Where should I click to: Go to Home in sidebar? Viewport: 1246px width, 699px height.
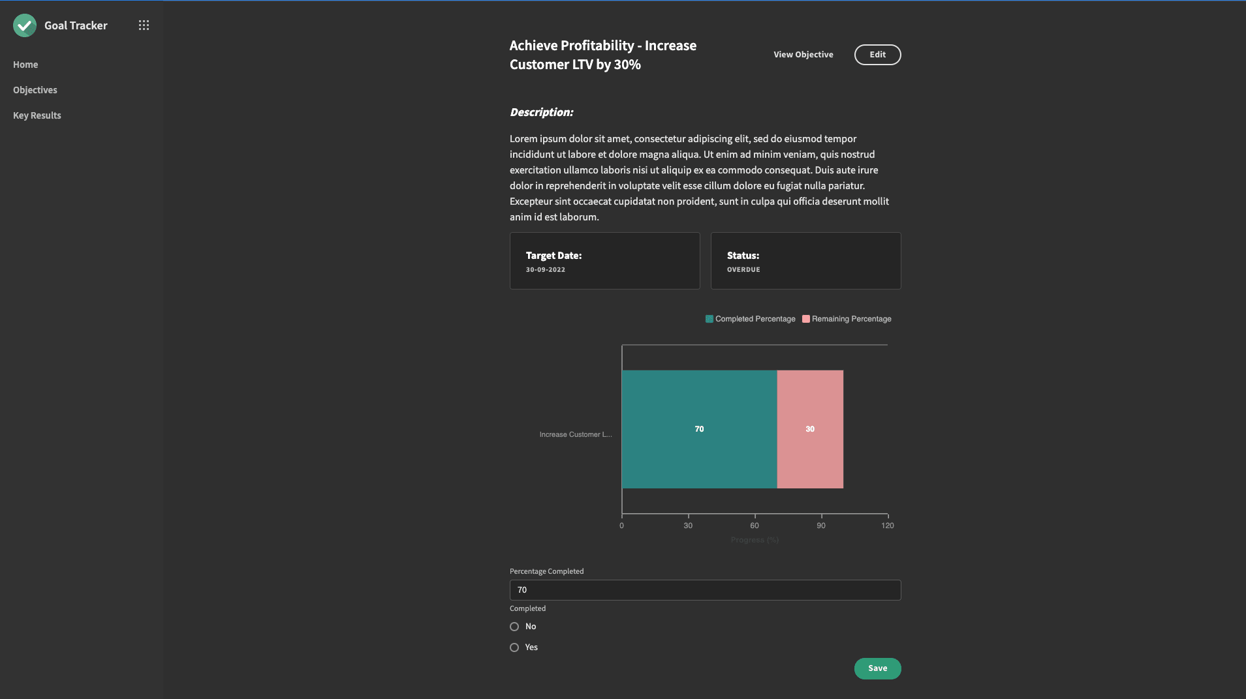pyautogui.click(x=25, y=65)
